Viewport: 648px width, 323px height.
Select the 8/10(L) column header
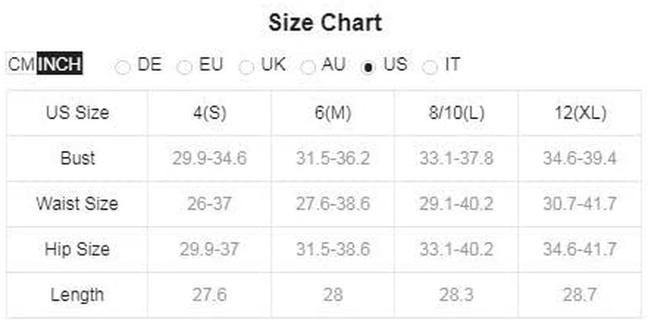pos(456,112)
